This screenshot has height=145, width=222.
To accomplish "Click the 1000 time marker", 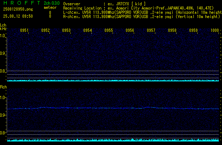I will click(x=215, y=30).
